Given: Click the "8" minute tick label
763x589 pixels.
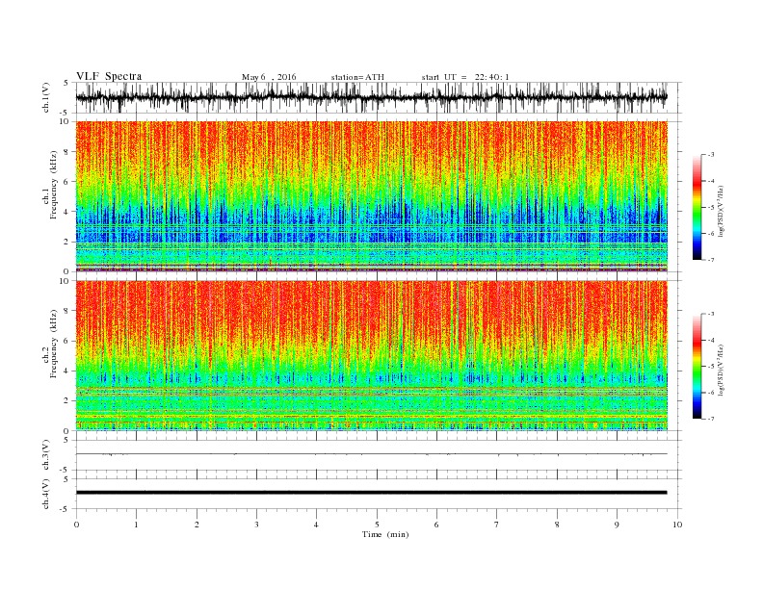Looking at the screenshot, I should pos(557,525).
